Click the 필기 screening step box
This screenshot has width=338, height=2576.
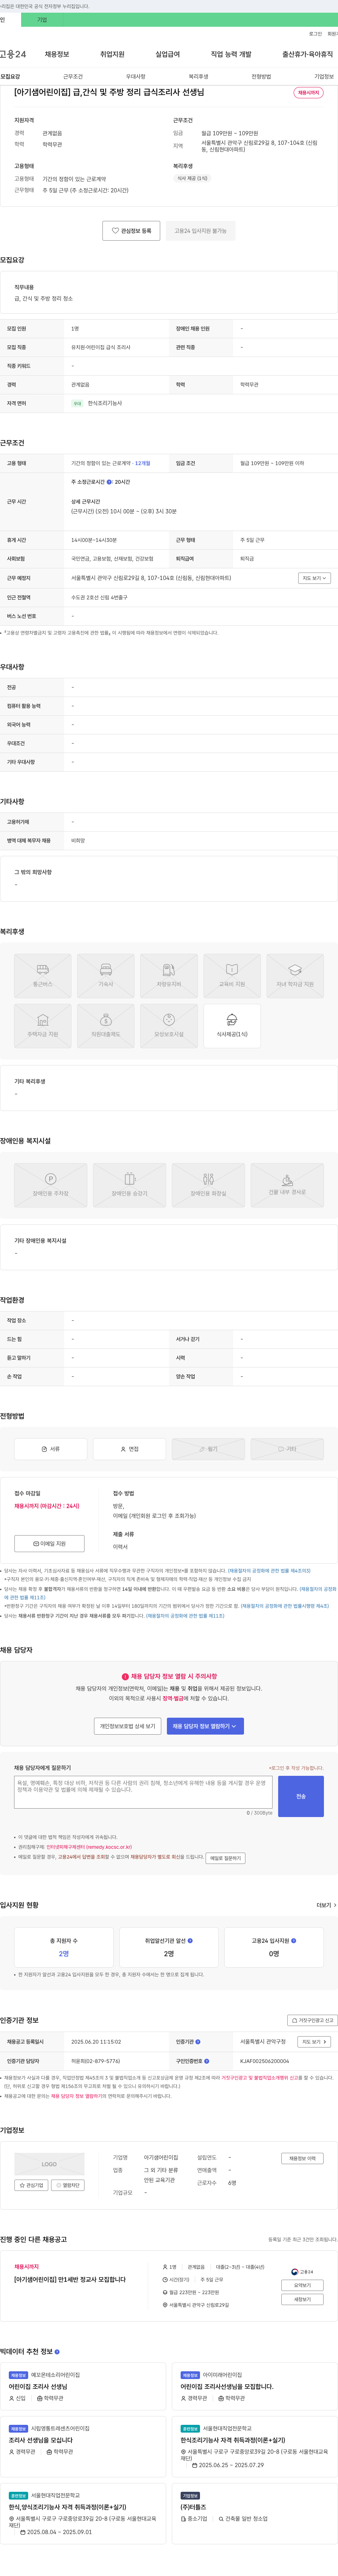[x=208, y=1449]
